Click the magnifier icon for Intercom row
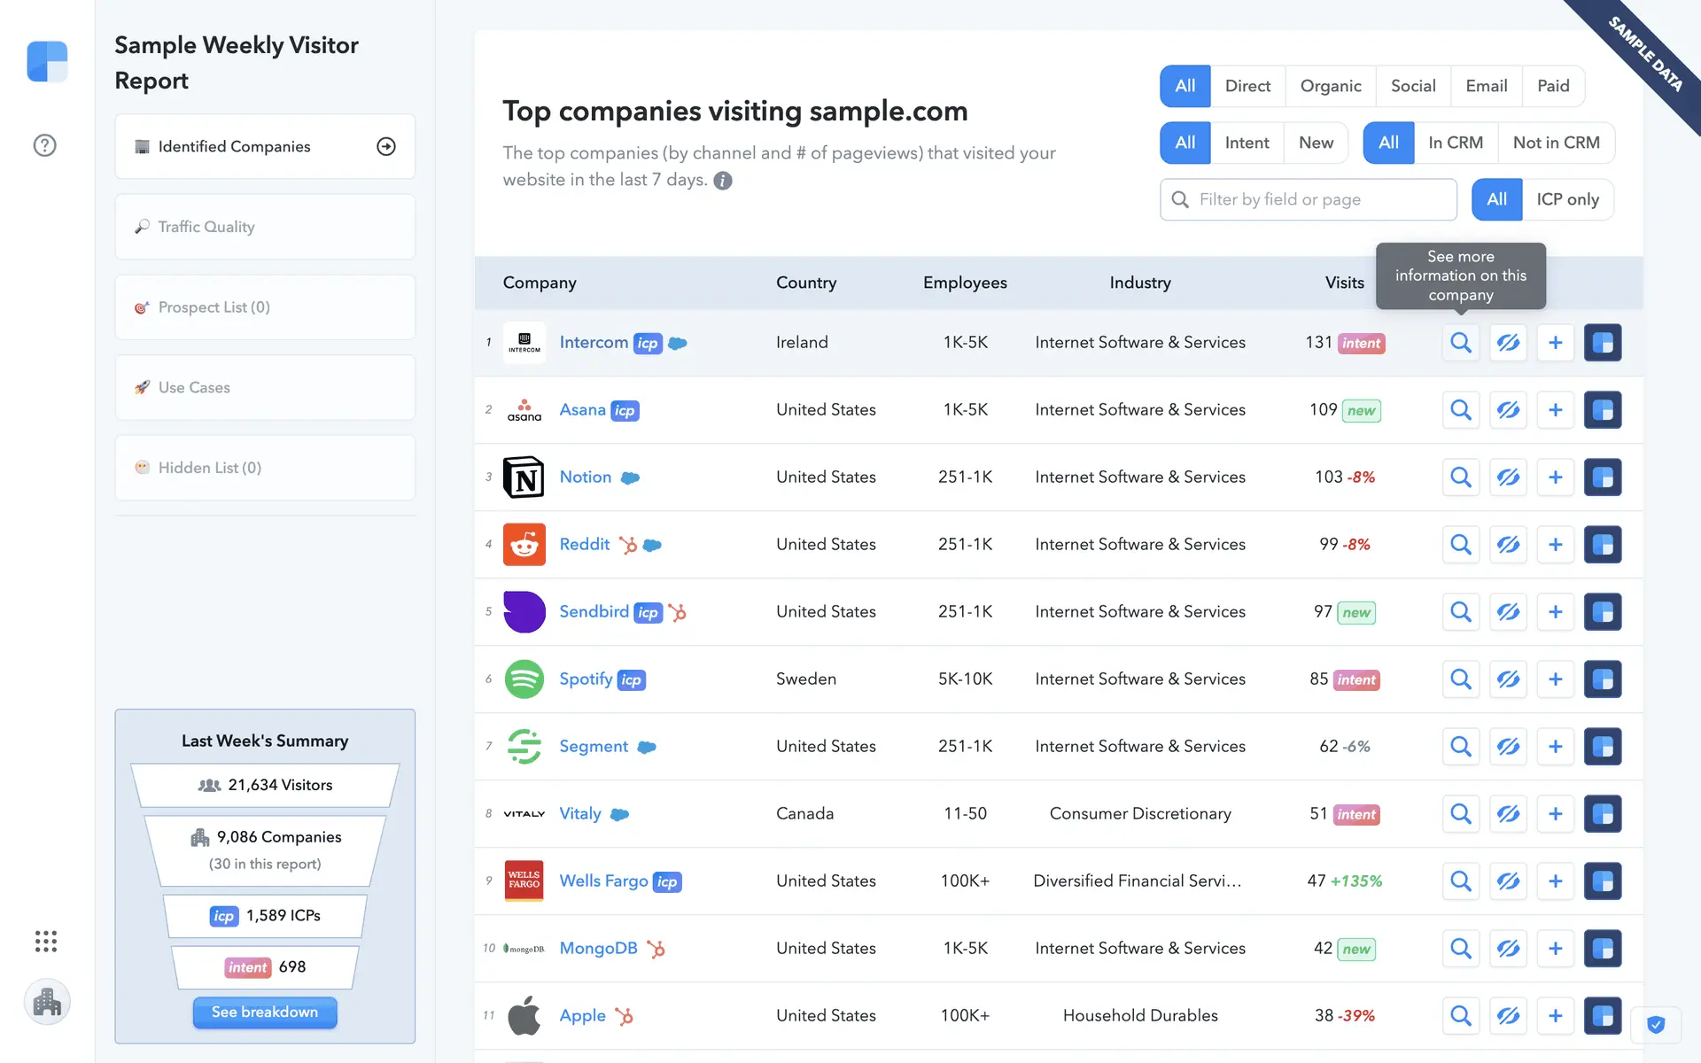This screenshot has width=1701, height=1063. [x=1461, y=343]
